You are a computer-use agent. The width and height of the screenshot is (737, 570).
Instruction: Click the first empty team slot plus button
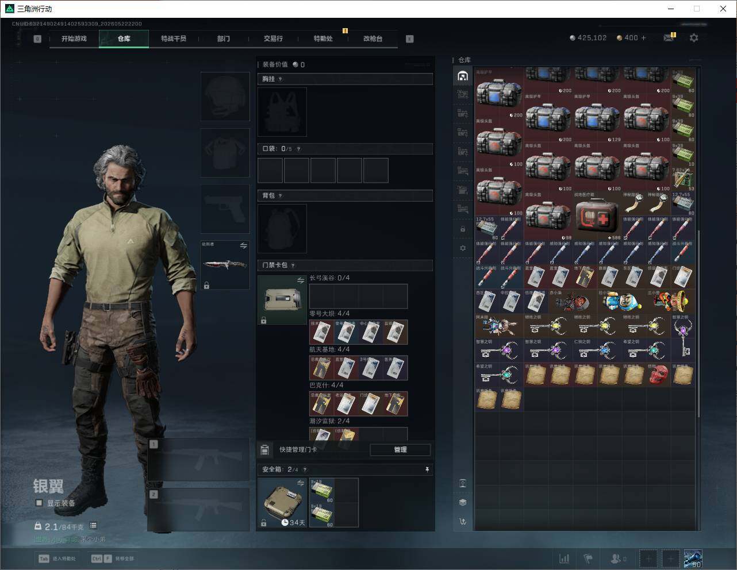pos(648,559)
